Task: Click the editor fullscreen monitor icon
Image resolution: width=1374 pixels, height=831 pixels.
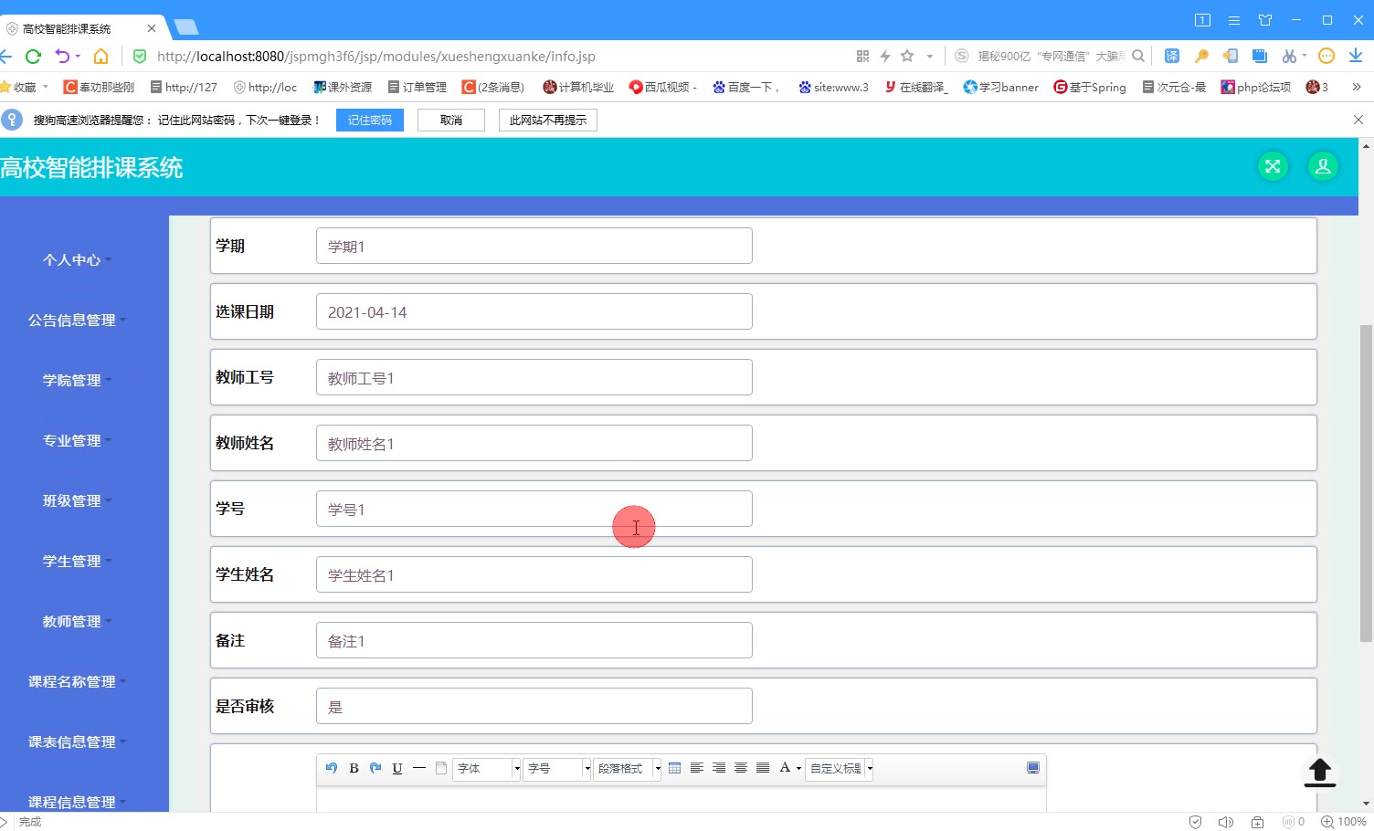Action: (1033, 768)
